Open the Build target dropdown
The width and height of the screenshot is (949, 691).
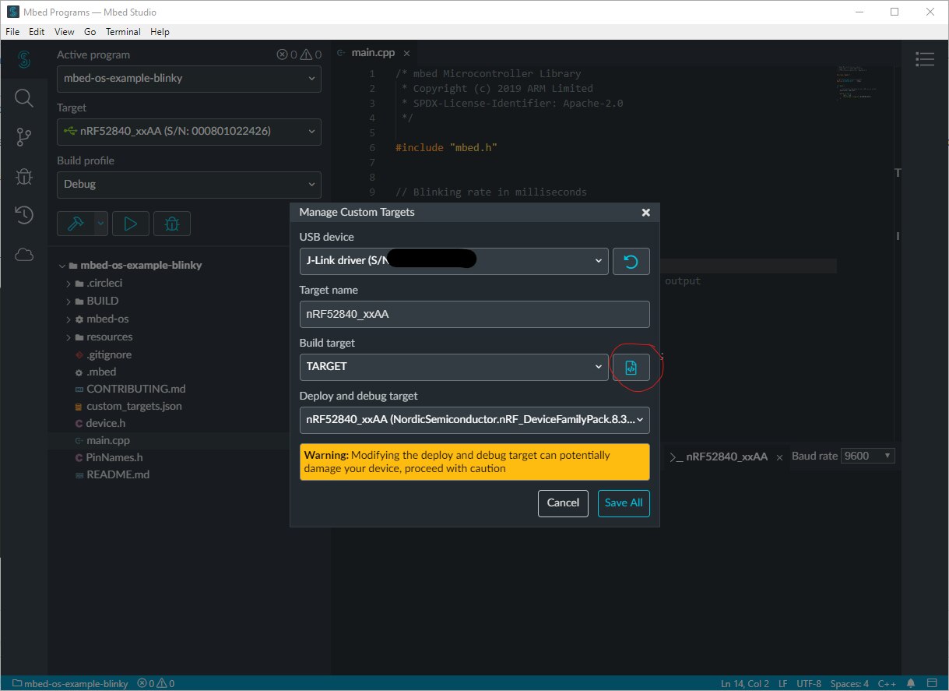point(454,367)
